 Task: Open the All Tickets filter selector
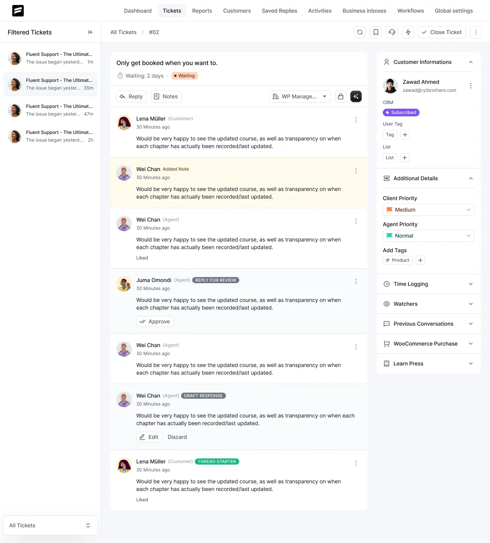coord(50,525)
